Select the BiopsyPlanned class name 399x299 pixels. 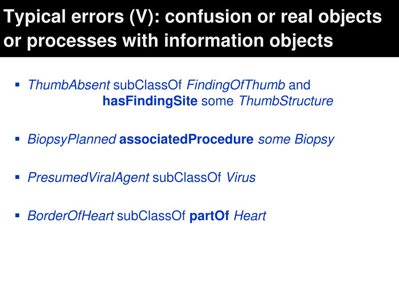[72, 139]
